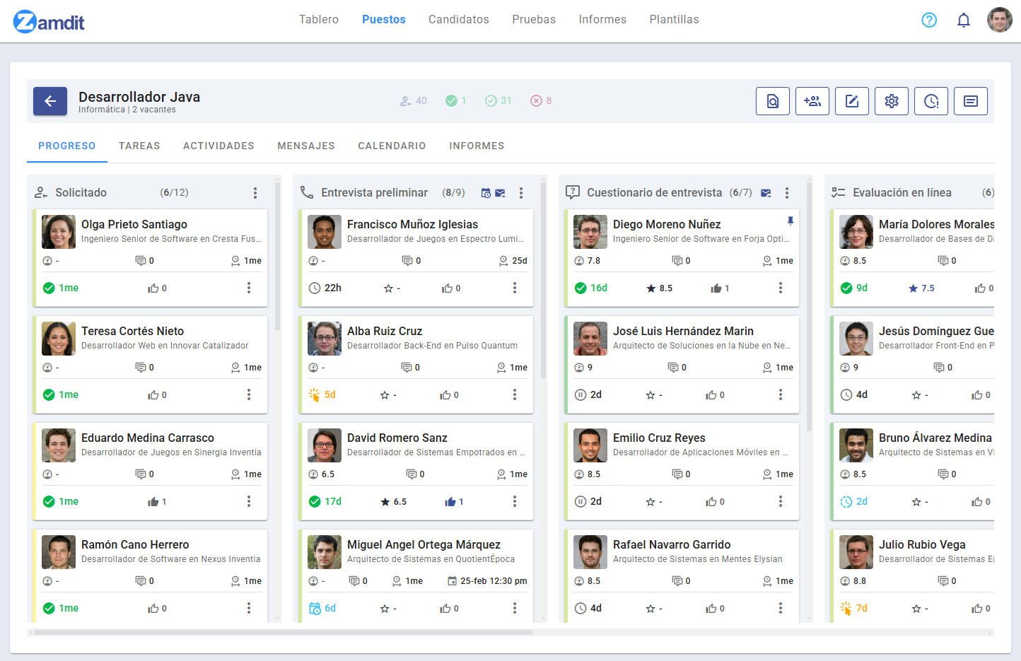The width and height of the screenshot is (1021, 661).
Task: Open the add candidates icon in the header
Action: 812,101
